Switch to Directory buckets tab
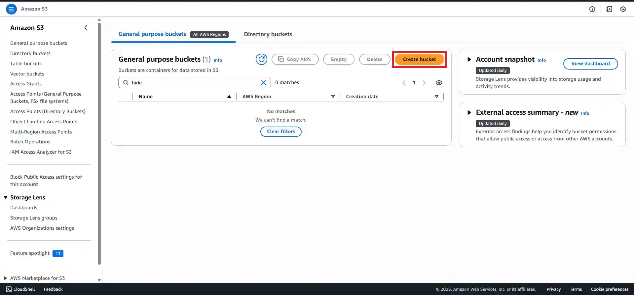 (268, 34)
